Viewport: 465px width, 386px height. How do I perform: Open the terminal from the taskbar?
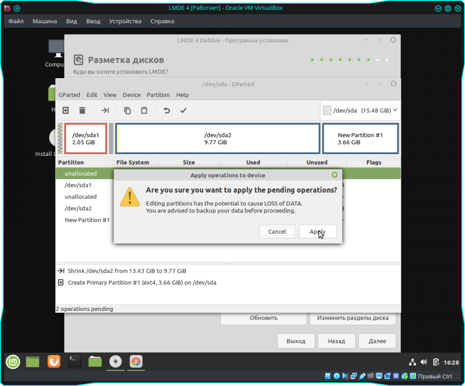point(74,361)
